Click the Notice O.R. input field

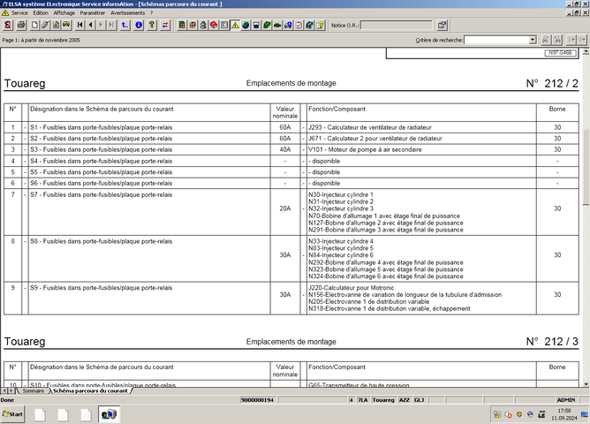click(x=397, y=26)
